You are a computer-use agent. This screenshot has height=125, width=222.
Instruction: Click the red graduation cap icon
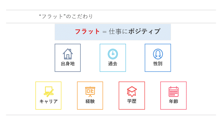(132, 91)
